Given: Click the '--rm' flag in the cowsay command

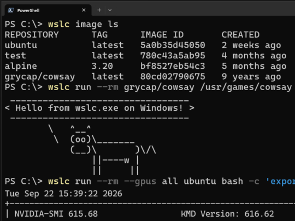Looking at the screenshot, I should click(x=108, y=87).
